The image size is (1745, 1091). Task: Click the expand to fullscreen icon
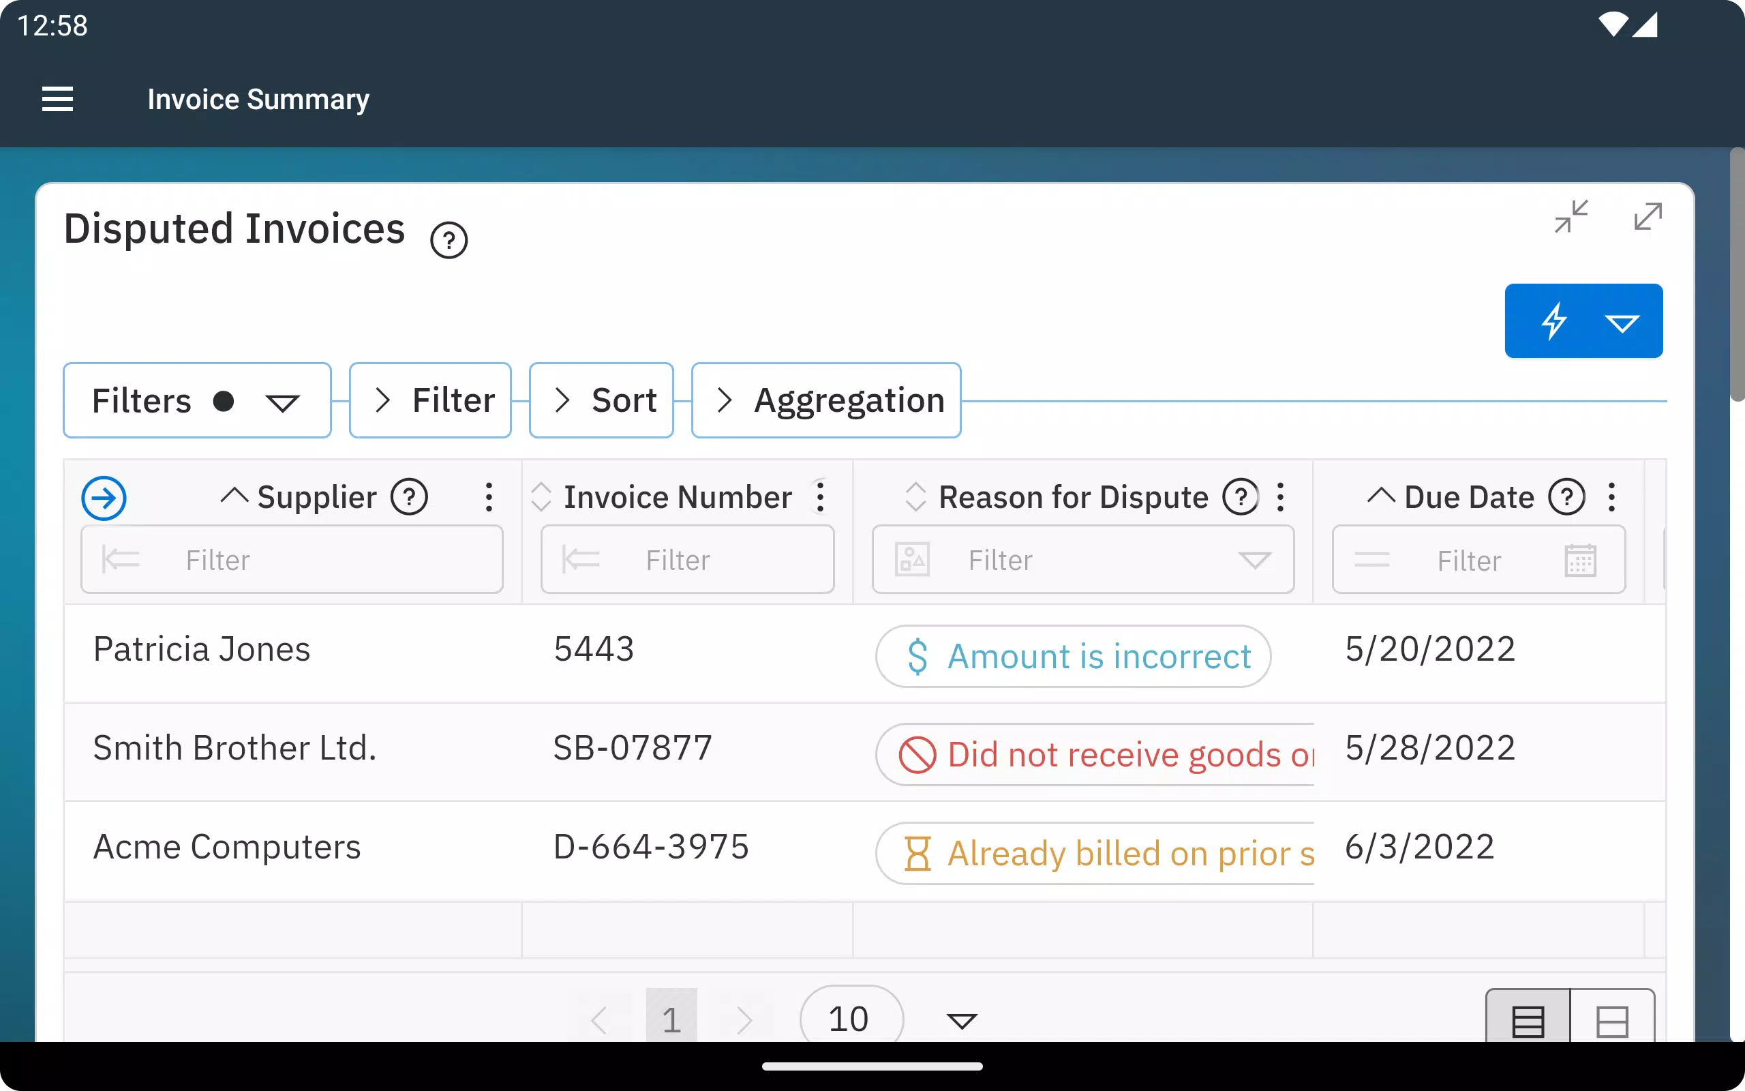[x=1648, y=216]
